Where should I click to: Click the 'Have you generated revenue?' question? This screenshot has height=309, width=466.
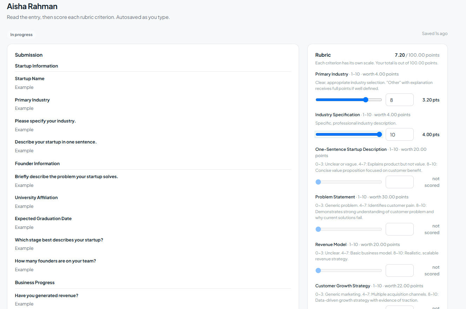click(x=47, y=295)
